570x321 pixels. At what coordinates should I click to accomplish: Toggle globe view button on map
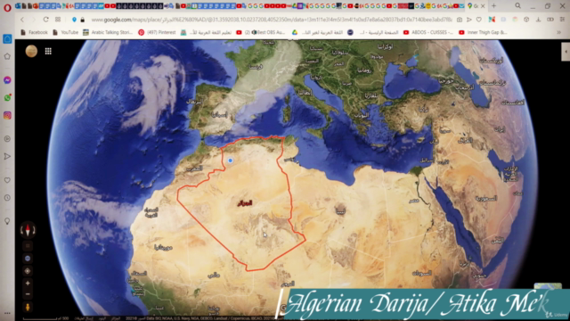28,259
